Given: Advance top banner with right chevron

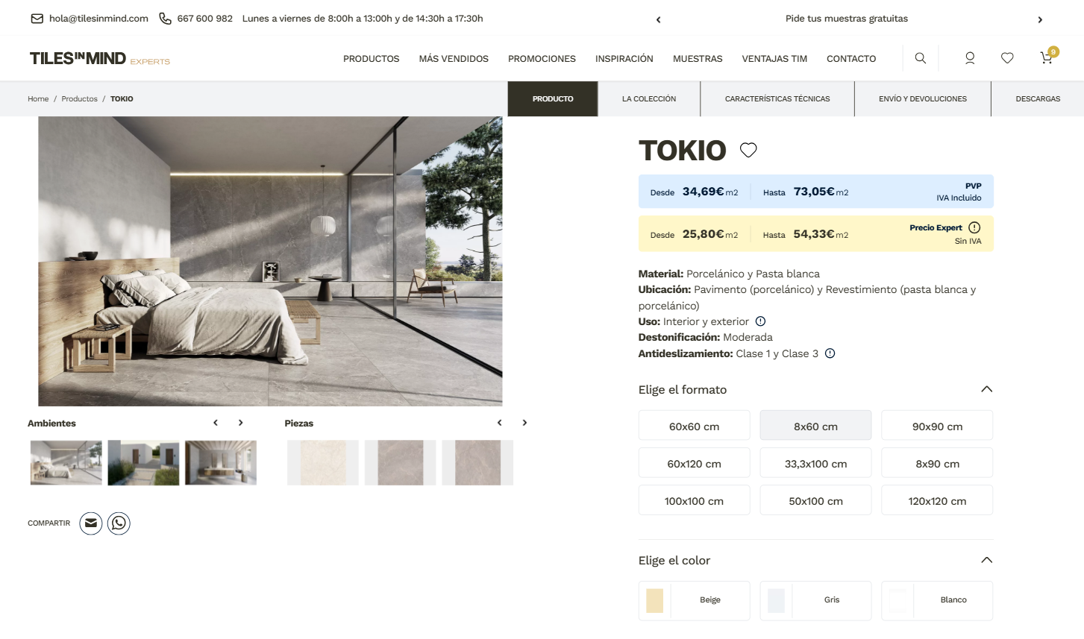Looking at the screenshot, I should 1040,19.
